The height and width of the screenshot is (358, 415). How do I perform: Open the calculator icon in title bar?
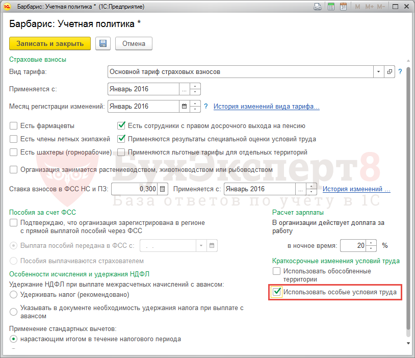pos(331,7)
